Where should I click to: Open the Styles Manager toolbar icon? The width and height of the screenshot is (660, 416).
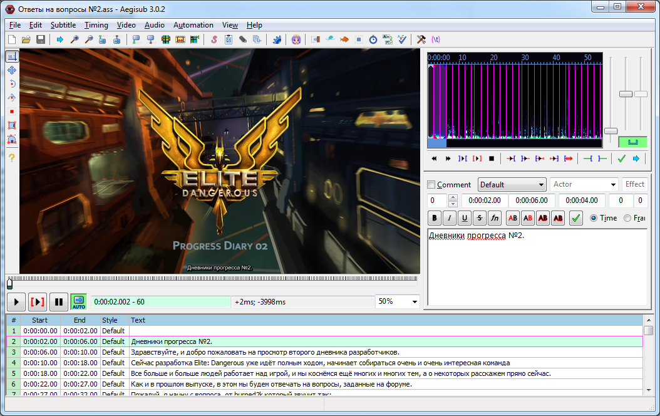pos(214,39)
